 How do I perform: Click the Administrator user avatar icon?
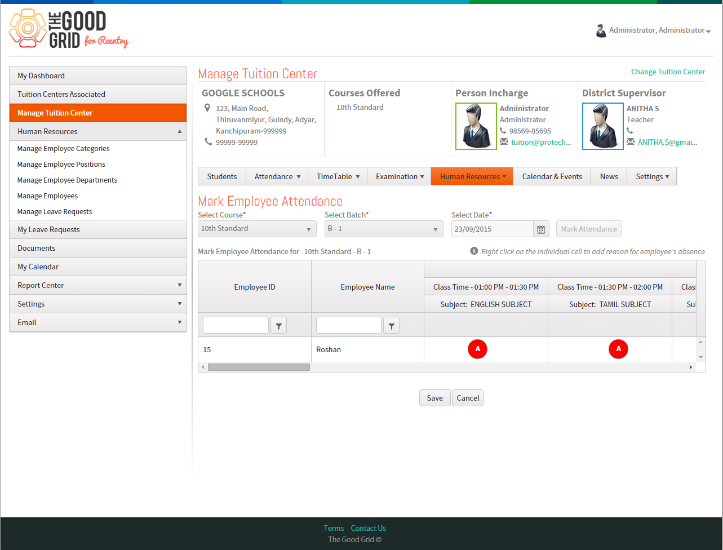601,30
